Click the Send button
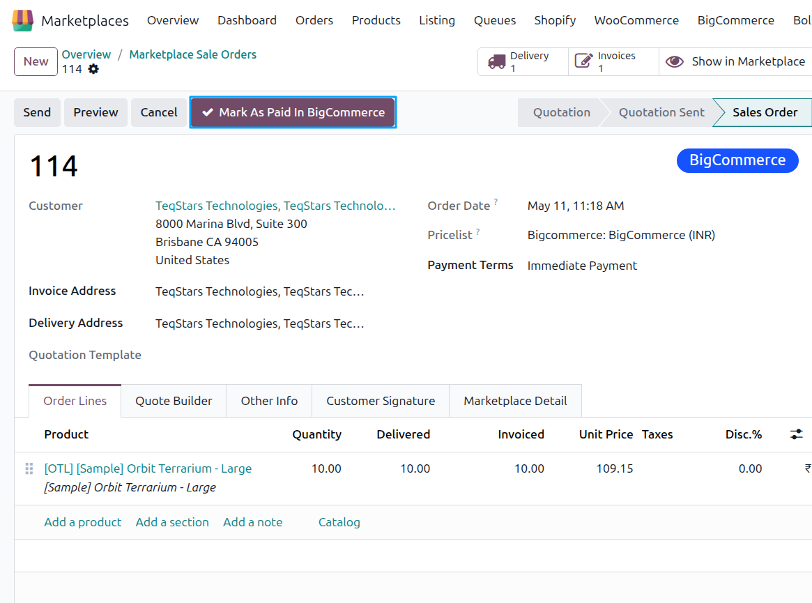This screenshot has width=812, height=603. pos(37,112)
